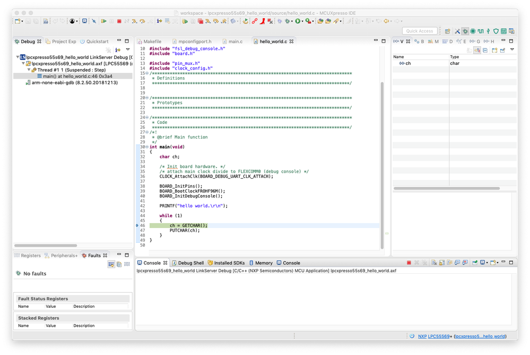Open the Makefile editor tab

pos(150,41)
